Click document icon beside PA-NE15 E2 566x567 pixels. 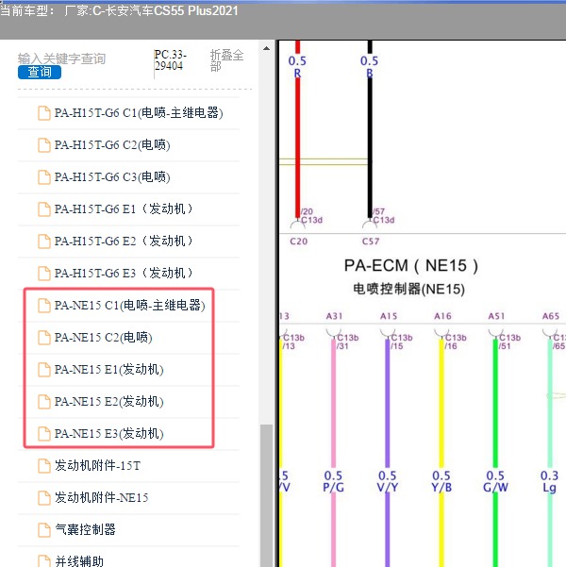(44, 402)
